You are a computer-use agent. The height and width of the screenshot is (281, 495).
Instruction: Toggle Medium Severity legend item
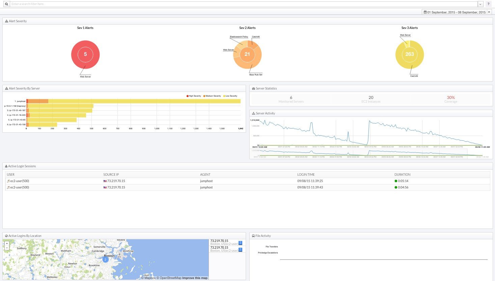coord(212,96)
